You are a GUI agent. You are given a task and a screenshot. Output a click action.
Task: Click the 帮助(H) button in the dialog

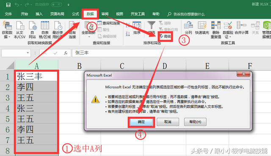tap(195, 122)
